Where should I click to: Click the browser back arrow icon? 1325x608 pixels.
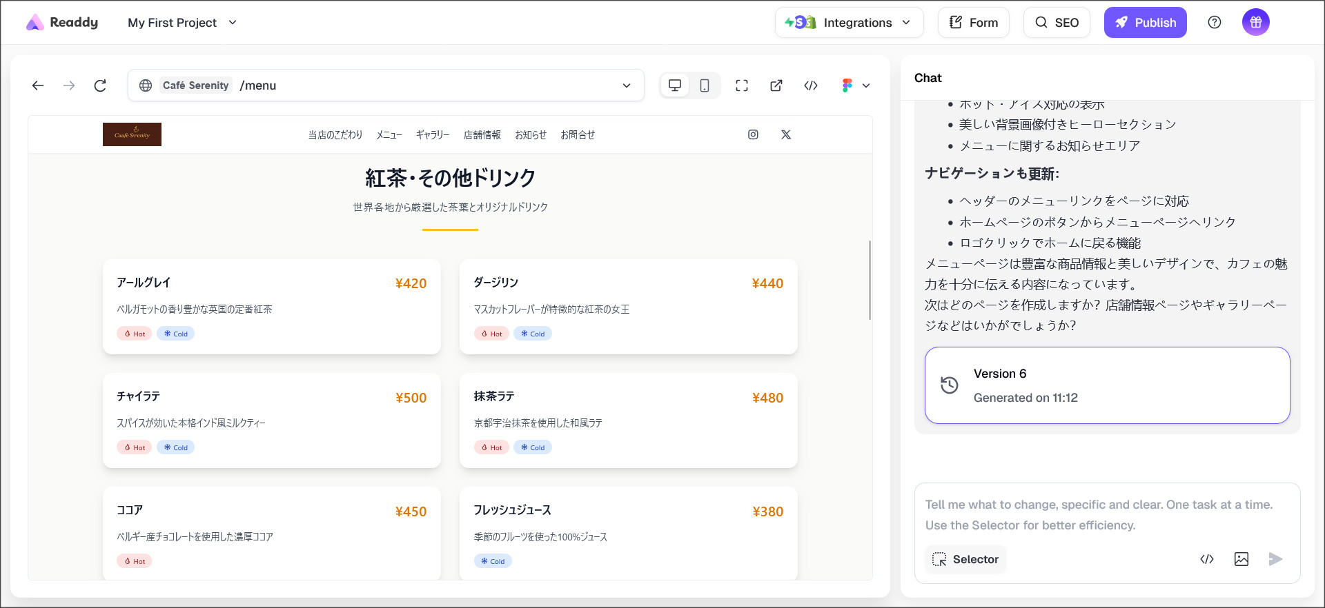pos(38,85)
